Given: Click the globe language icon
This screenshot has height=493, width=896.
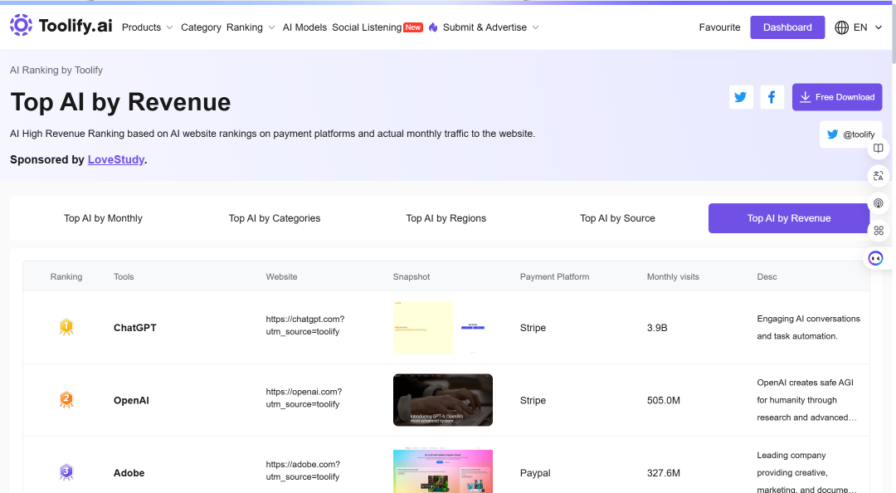Looking at the screenshot, I should tap(842, 27).
